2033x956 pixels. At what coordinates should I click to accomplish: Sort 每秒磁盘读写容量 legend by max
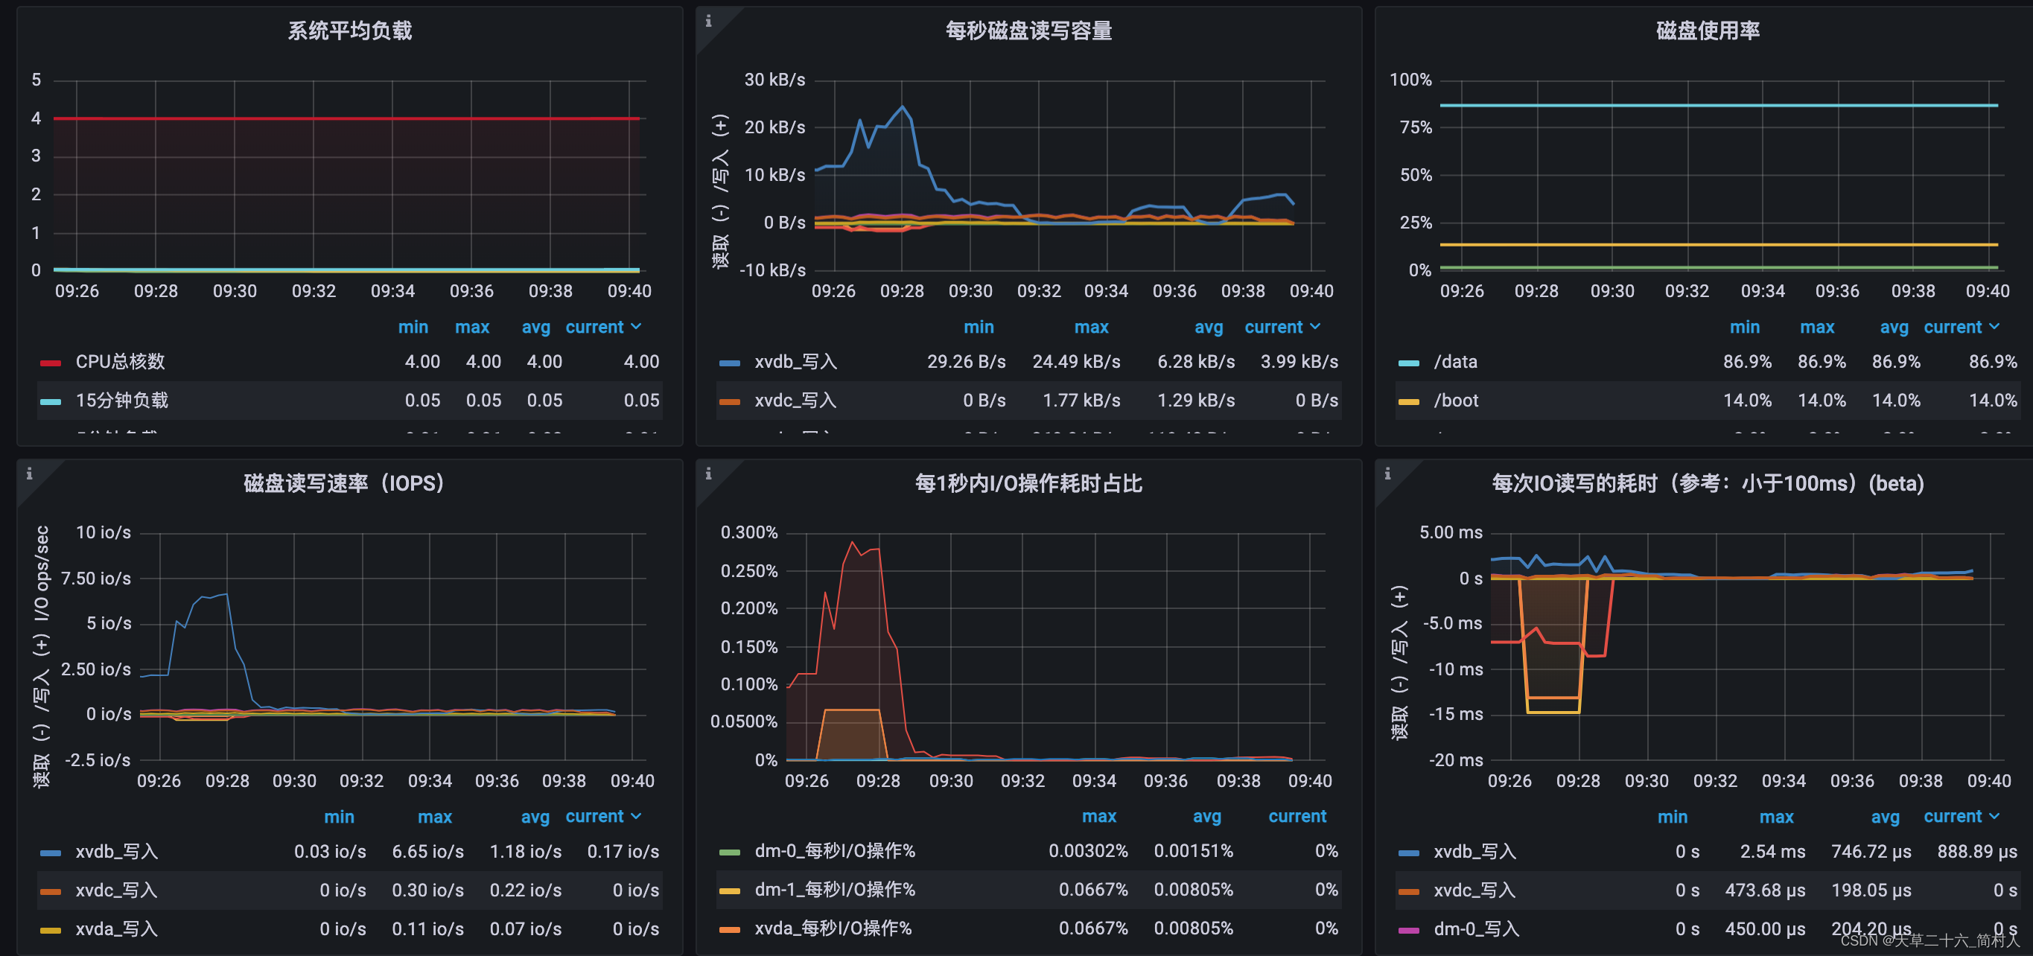click(1092, 327)
